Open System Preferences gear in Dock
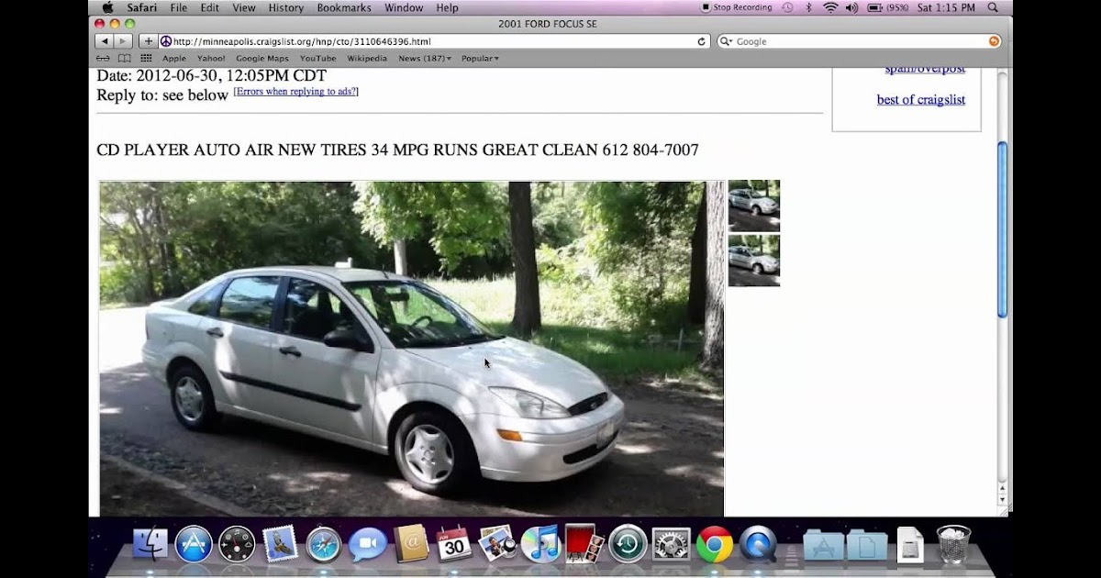This screenshot has height=578, width=1101. pos(671,544)
